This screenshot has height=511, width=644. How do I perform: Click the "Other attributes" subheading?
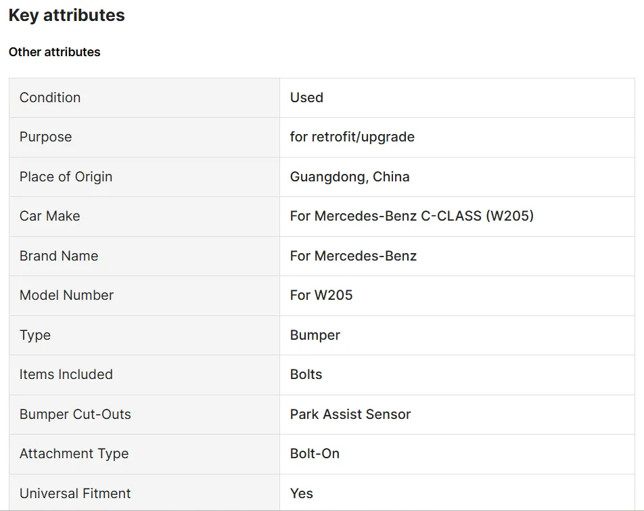pos(54,52)
